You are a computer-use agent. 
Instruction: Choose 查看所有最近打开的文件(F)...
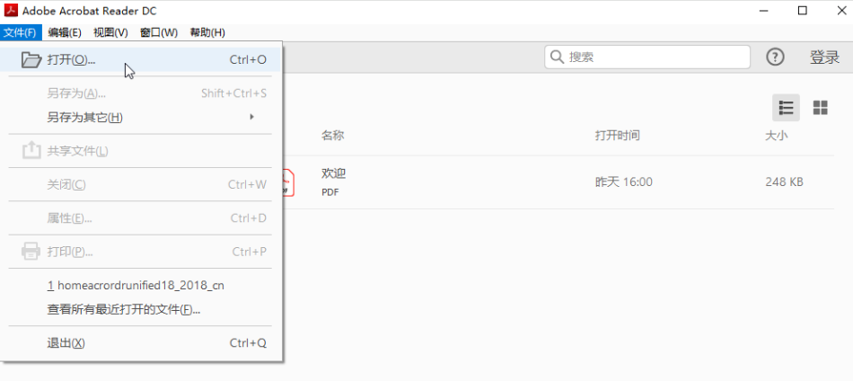click(141, 310)
